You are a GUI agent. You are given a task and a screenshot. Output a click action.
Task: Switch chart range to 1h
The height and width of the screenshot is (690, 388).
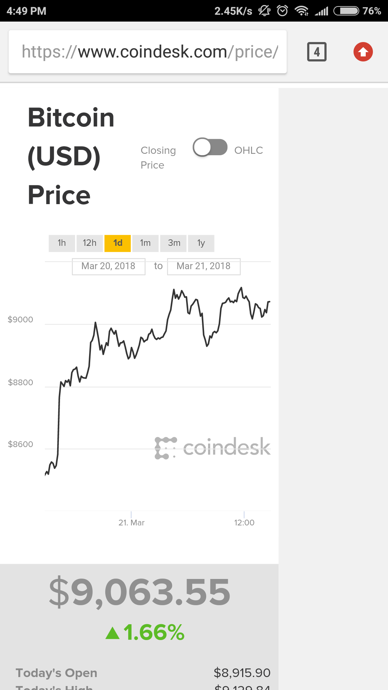click(x=62, y=243)
